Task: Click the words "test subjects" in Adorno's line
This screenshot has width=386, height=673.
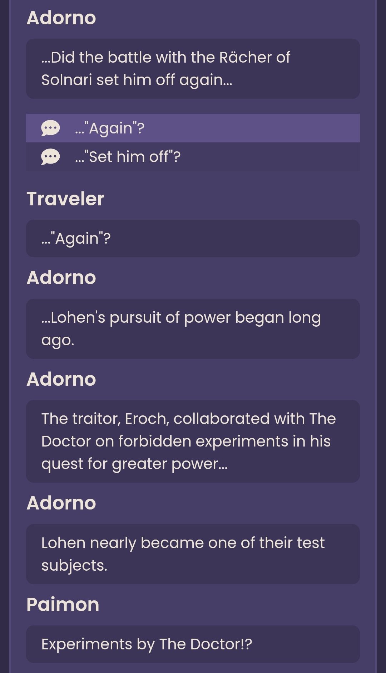Action: (x=183, y=554)
